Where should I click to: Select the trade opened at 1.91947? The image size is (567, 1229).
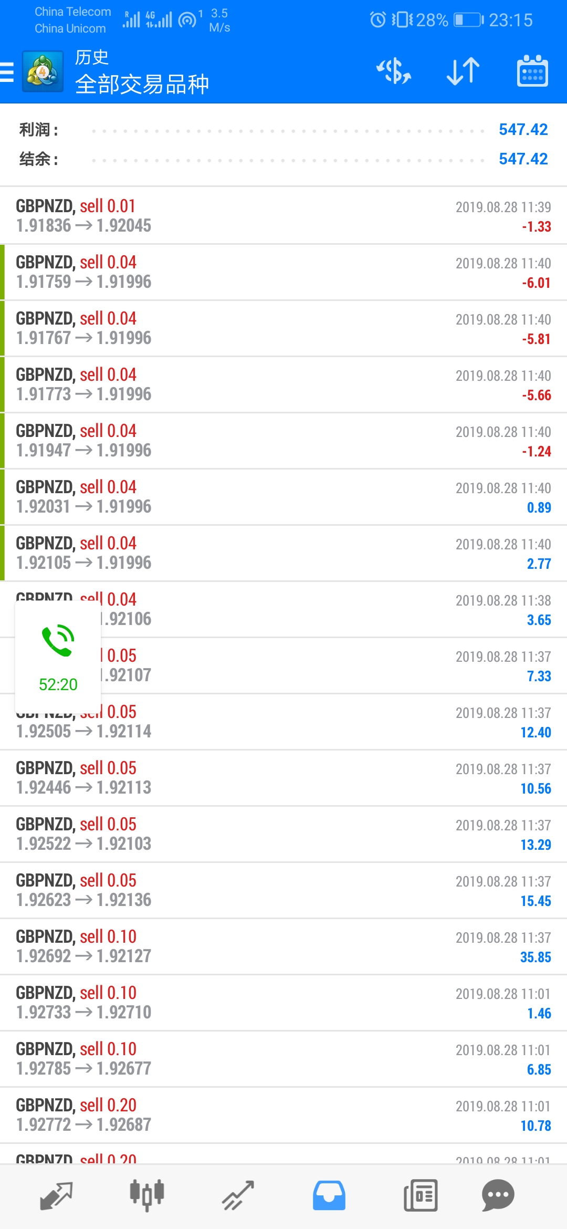pos(283,441)
